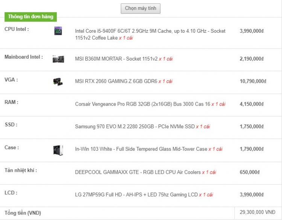The image size is (282, 220).
Task: Click the MSI B360M MORTAR mainboard thumbnail
Action: [x=58, y=59]
